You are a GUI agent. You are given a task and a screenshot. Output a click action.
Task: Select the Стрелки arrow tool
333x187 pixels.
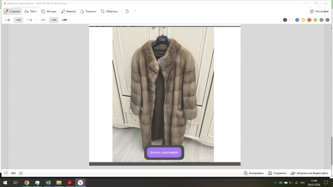(x=13, y=11)
